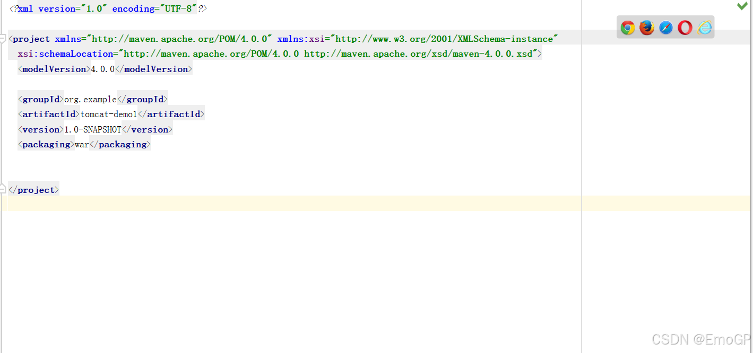The image size is (753, 353).
Task: Click the version value 1.0-SNAPSHOT
Action: point(93,129)
